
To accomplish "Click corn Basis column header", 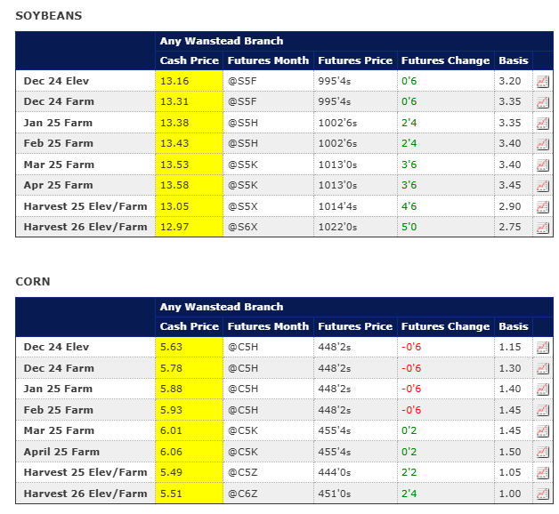I will [x=514, y=326].
